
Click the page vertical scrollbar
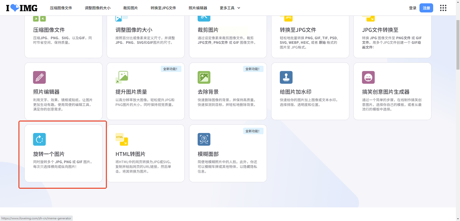click(457, 45)
